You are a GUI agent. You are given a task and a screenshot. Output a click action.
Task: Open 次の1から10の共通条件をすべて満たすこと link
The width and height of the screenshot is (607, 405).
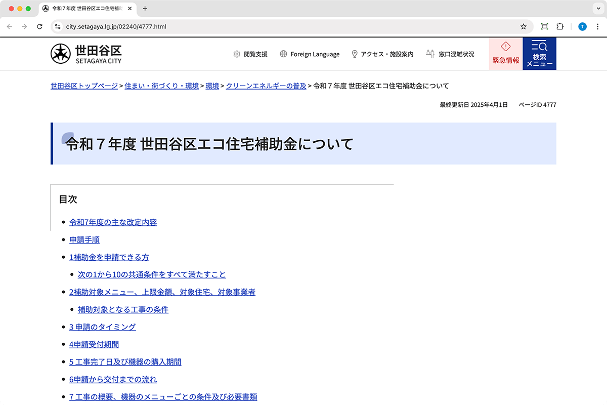[152, 274]
